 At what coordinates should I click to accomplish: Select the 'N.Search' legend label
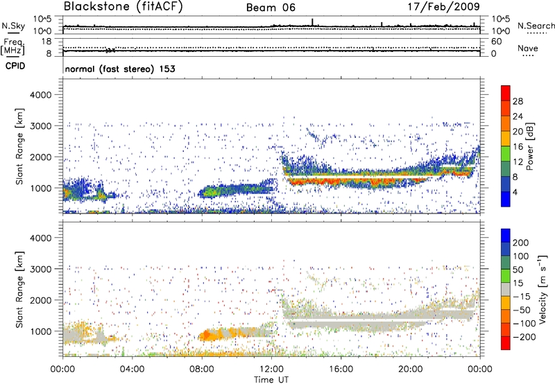536,26
